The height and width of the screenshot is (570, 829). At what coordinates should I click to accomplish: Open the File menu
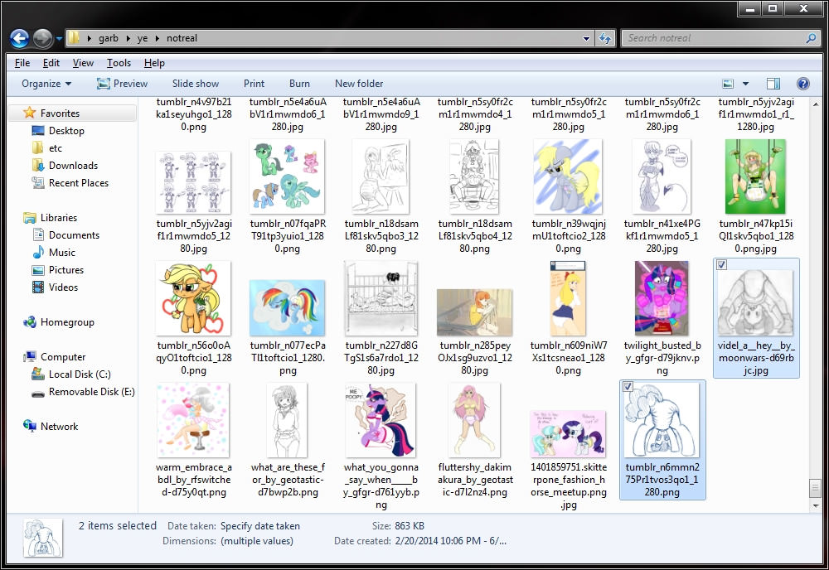click(22, 63)
